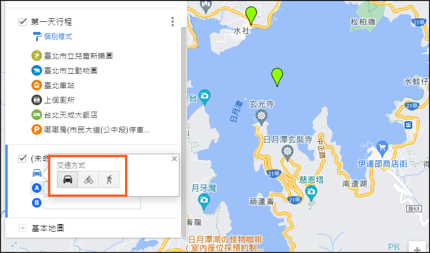Click the 葫蘆齋 map label

(262, 202)
